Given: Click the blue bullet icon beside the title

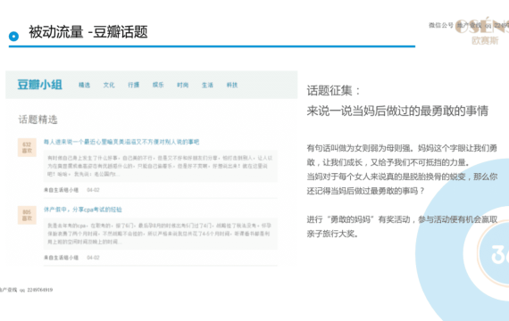Looking at the screenshot, I should [x=13, y=37].
